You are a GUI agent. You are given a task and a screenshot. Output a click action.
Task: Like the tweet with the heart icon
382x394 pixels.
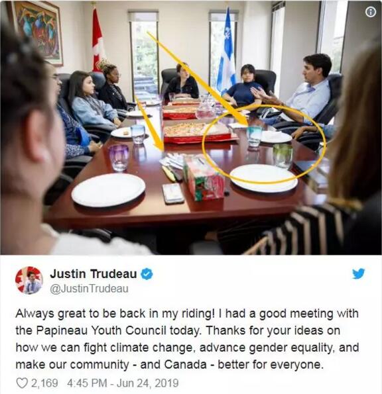(x=22, y=383)
